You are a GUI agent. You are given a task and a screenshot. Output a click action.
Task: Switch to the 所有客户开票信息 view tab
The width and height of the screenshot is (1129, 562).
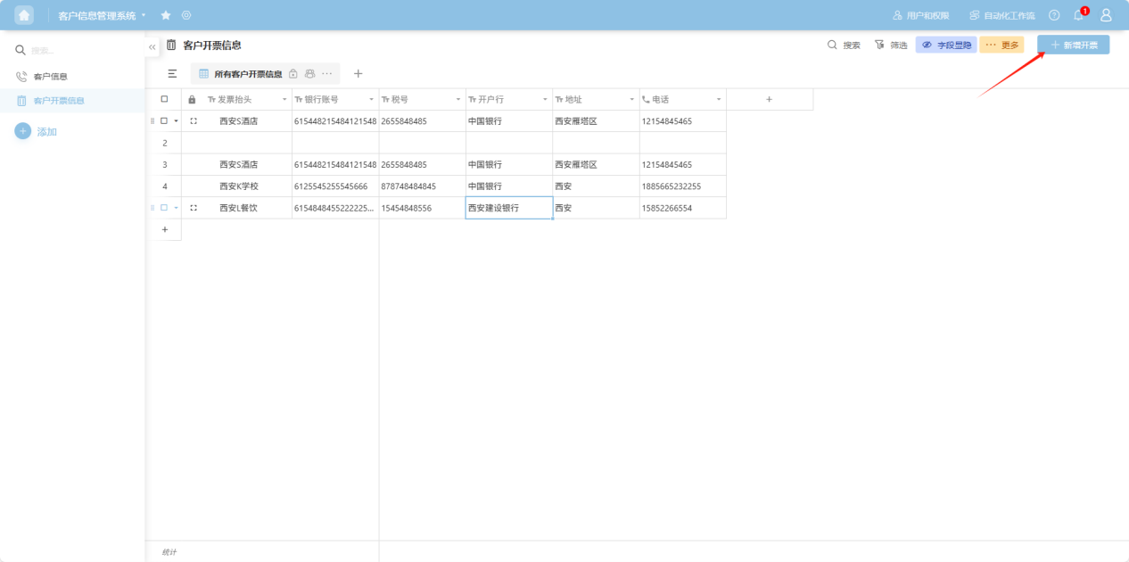click(248, 73)
